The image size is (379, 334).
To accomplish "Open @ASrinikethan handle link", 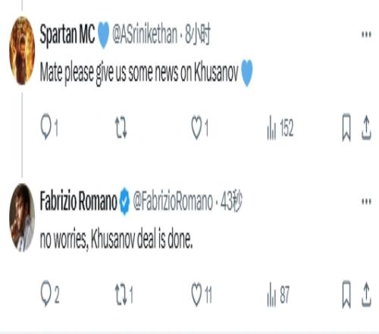I will tap(145, 34).
